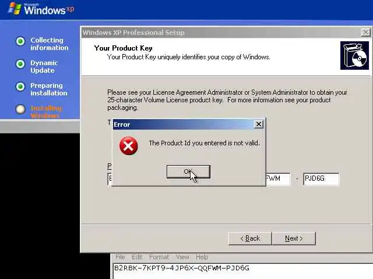Click the Installing Windows step indicator
This screenshot has height=279, width=373.
pyautogui.click(x=20, y=109)
